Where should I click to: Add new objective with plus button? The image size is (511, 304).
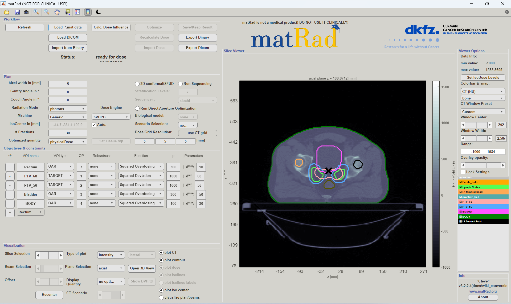pos(10,212)
